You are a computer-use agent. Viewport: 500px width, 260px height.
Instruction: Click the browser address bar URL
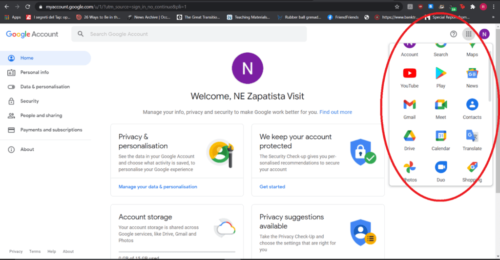click(x=116, y=7)
